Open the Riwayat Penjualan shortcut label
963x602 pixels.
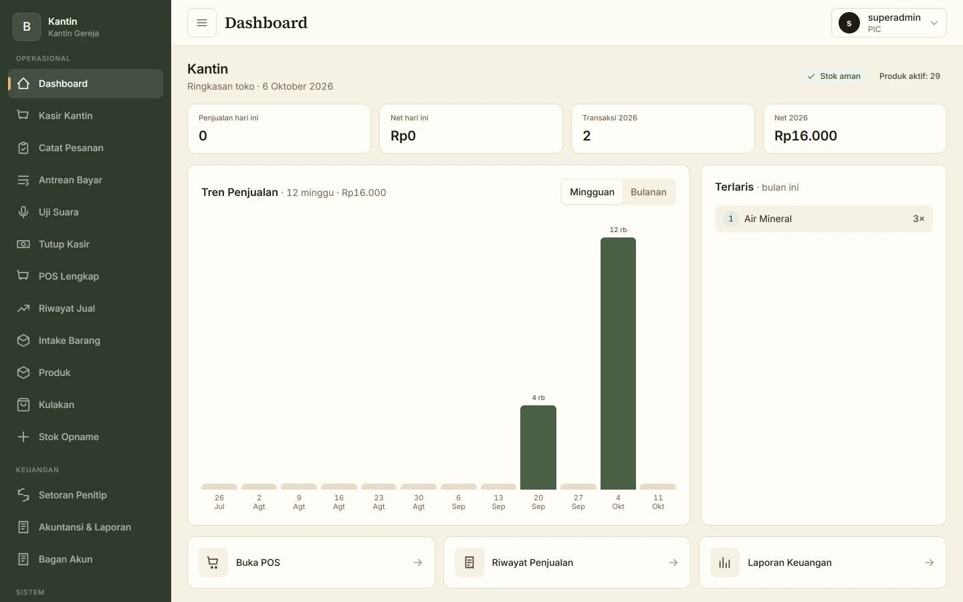pyautogui.click(x=532, y=563)
